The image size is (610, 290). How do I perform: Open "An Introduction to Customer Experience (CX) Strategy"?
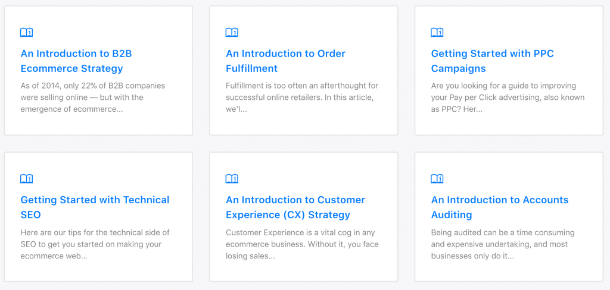pos(295,207)
